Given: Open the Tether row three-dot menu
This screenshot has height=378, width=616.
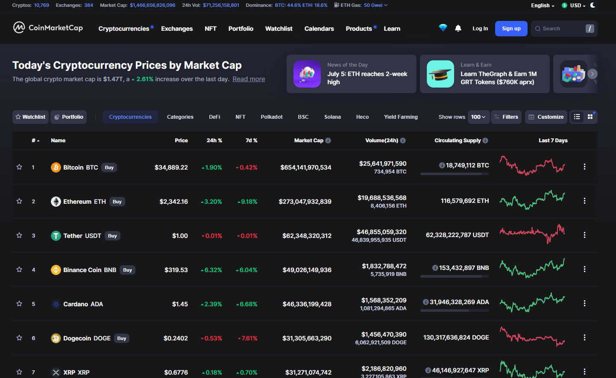Looking at the screenshot, I should (584, 235).
